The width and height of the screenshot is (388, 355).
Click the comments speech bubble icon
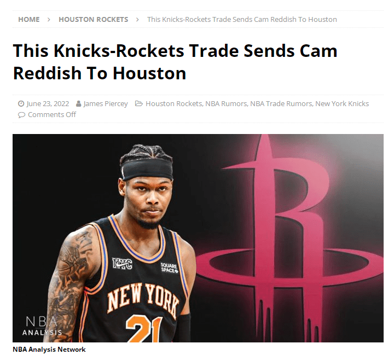pos(21,115)
